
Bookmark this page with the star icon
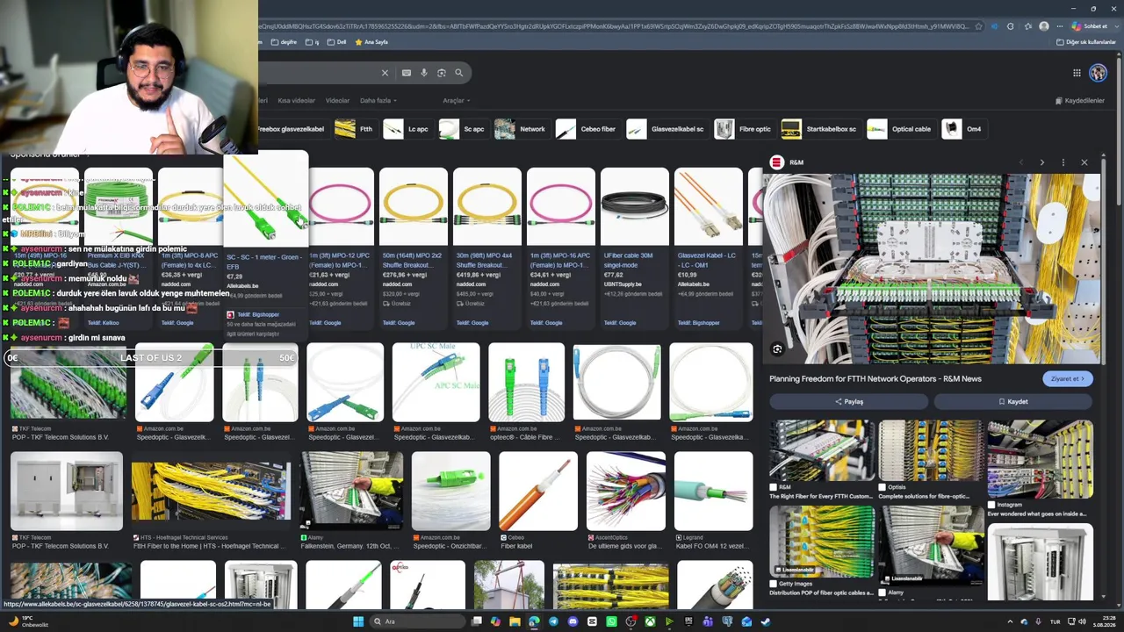(978, 26)
